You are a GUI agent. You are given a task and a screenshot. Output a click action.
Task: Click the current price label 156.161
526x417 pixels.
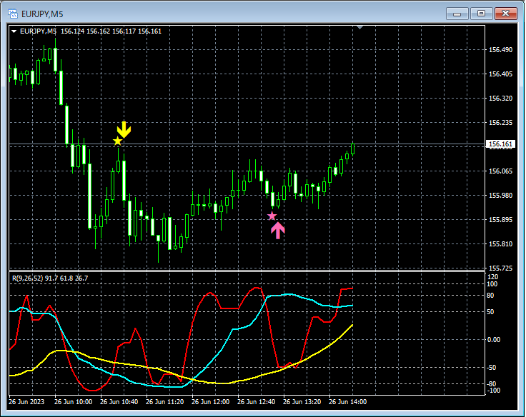(500, 144)
